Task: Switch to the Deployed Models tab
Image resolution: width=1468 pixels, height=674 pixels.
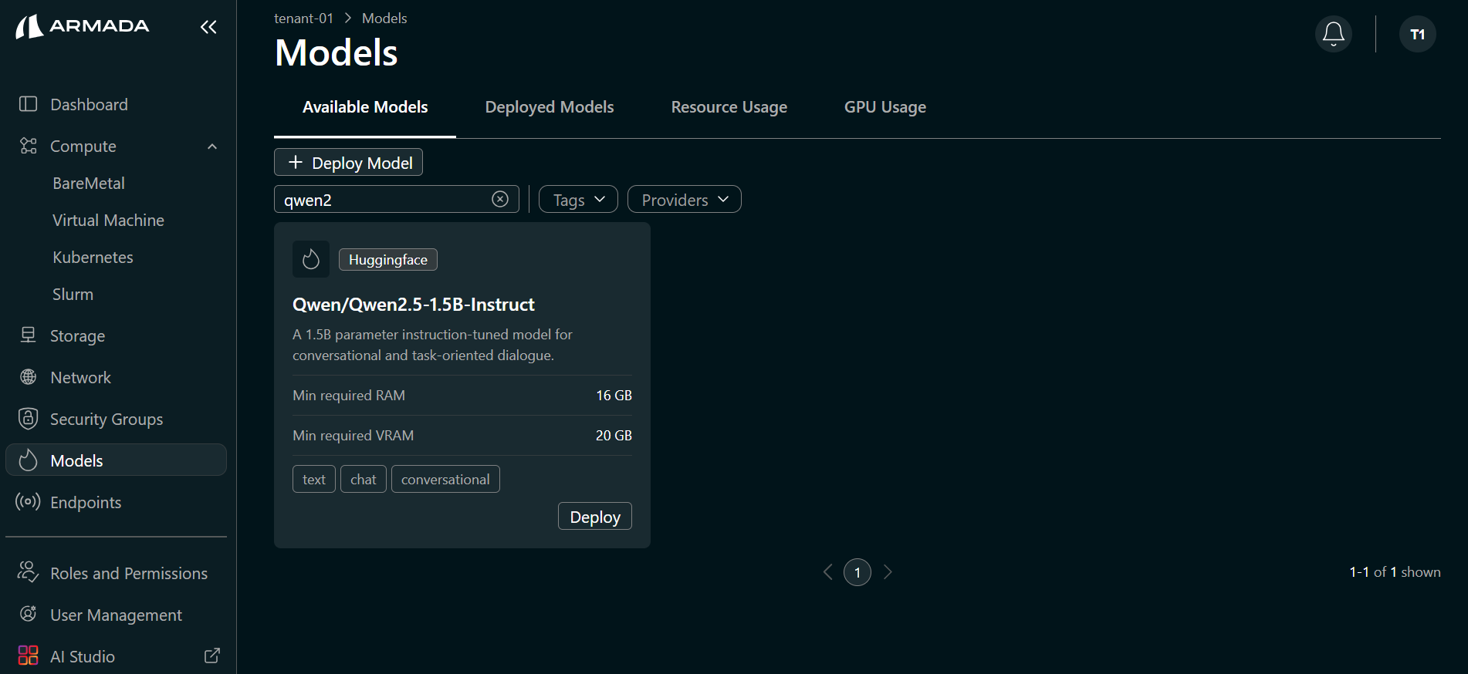Action: (550, 107)
